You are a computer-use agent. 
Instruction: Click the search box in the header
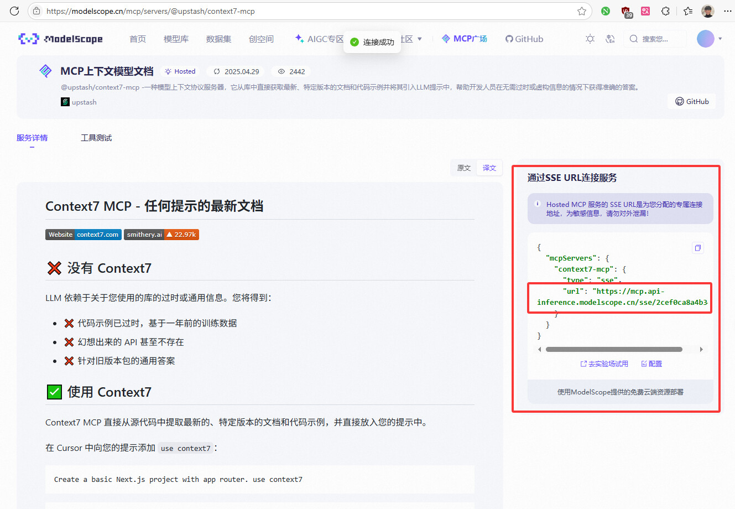(655, 39)
